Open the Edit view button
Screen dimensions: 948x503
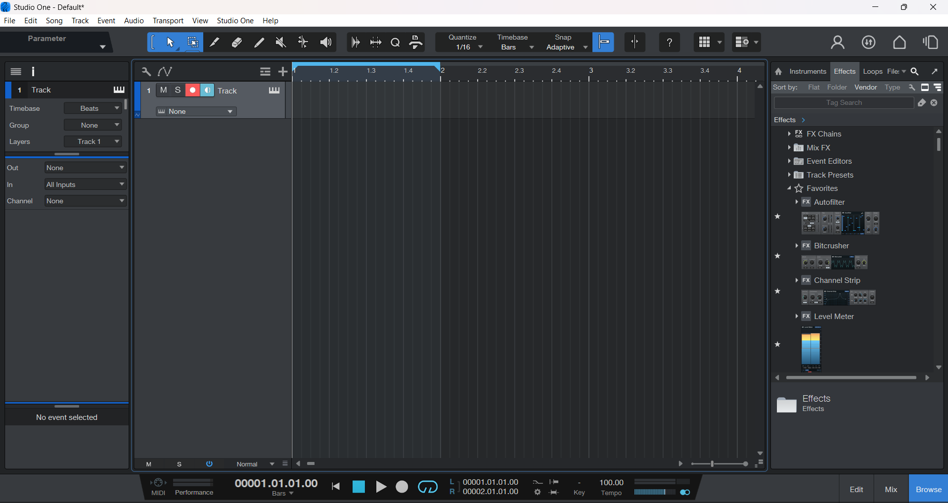click(857, 489)
